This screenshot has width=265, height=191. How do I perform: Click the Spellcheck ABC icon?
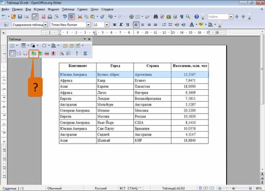[x=65, y=16]
